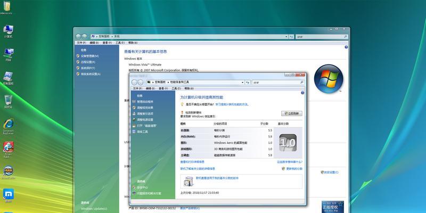
Task: Open 设备管理器(M) in System window
Action: pyautogui.click(x=89, y=56)
